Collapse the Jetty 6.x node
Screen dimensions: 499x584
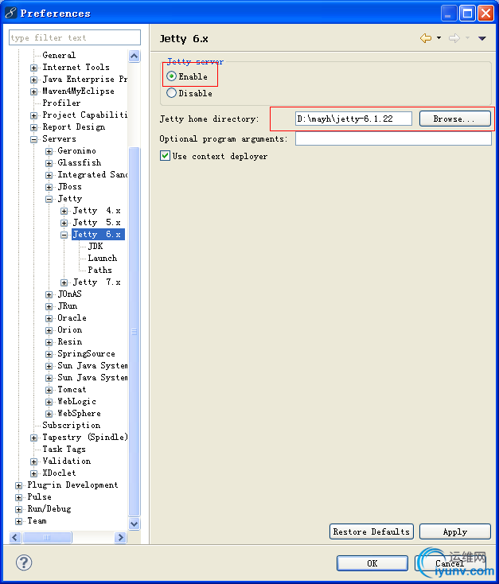pos(64,235)
